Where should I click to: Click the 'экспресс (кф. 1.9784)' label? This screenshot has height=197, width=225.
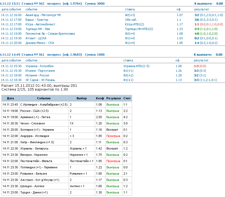click(x=64, y=4)
